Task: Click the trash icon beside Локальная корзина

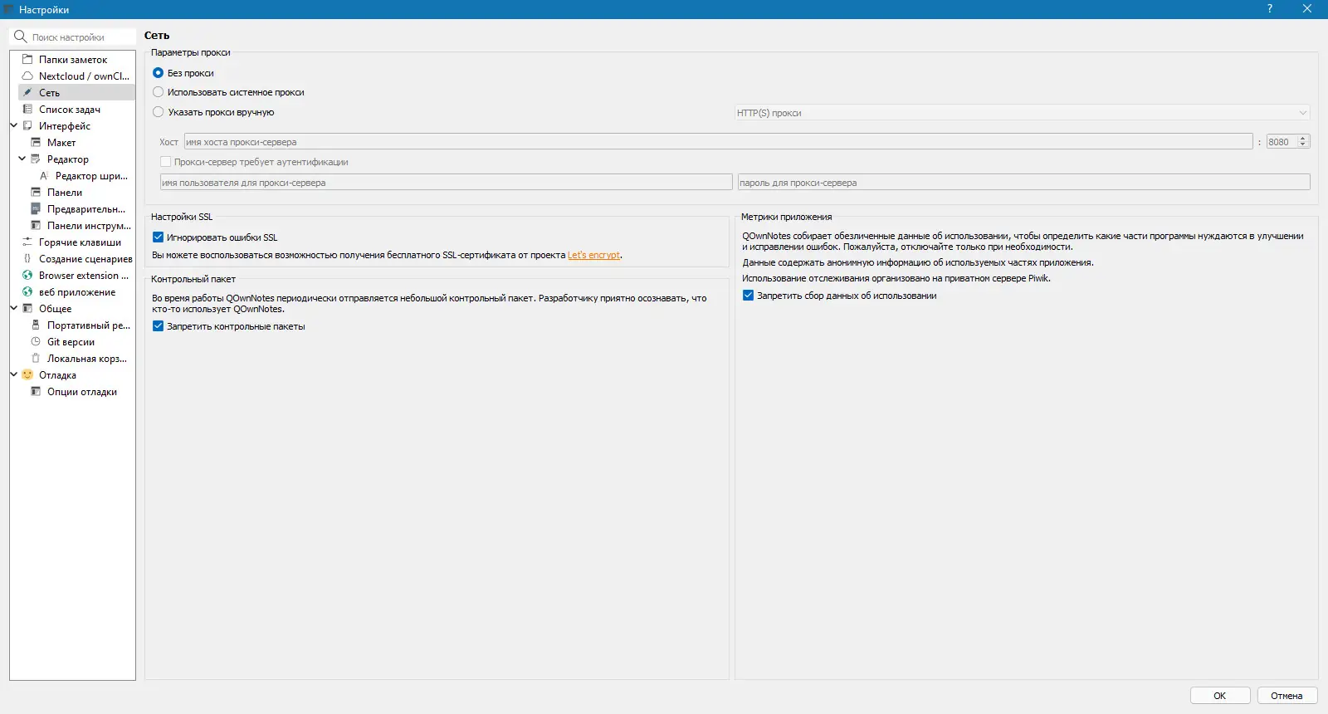Action: (x=36, y=359)
